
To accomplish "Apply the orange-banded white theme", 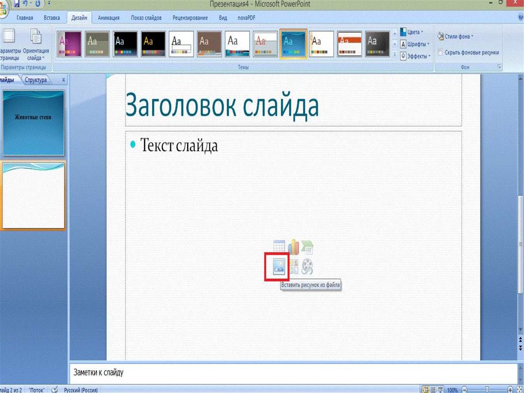I will [x=349, y=44].
